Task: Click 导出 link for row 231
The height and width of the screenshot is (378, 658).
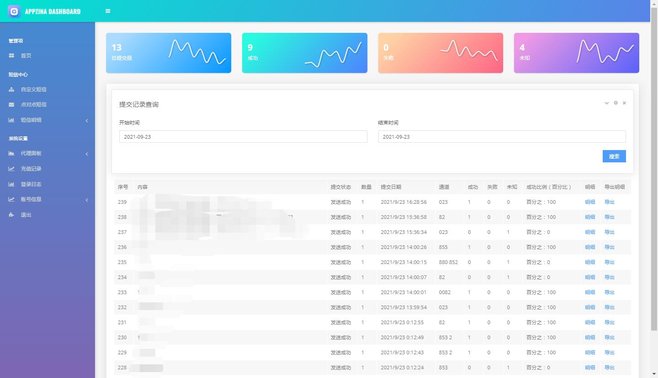Action: [x=610, y=322]
